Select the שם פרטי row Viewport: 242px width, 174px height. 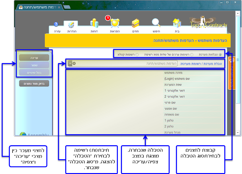click(192, 103)
